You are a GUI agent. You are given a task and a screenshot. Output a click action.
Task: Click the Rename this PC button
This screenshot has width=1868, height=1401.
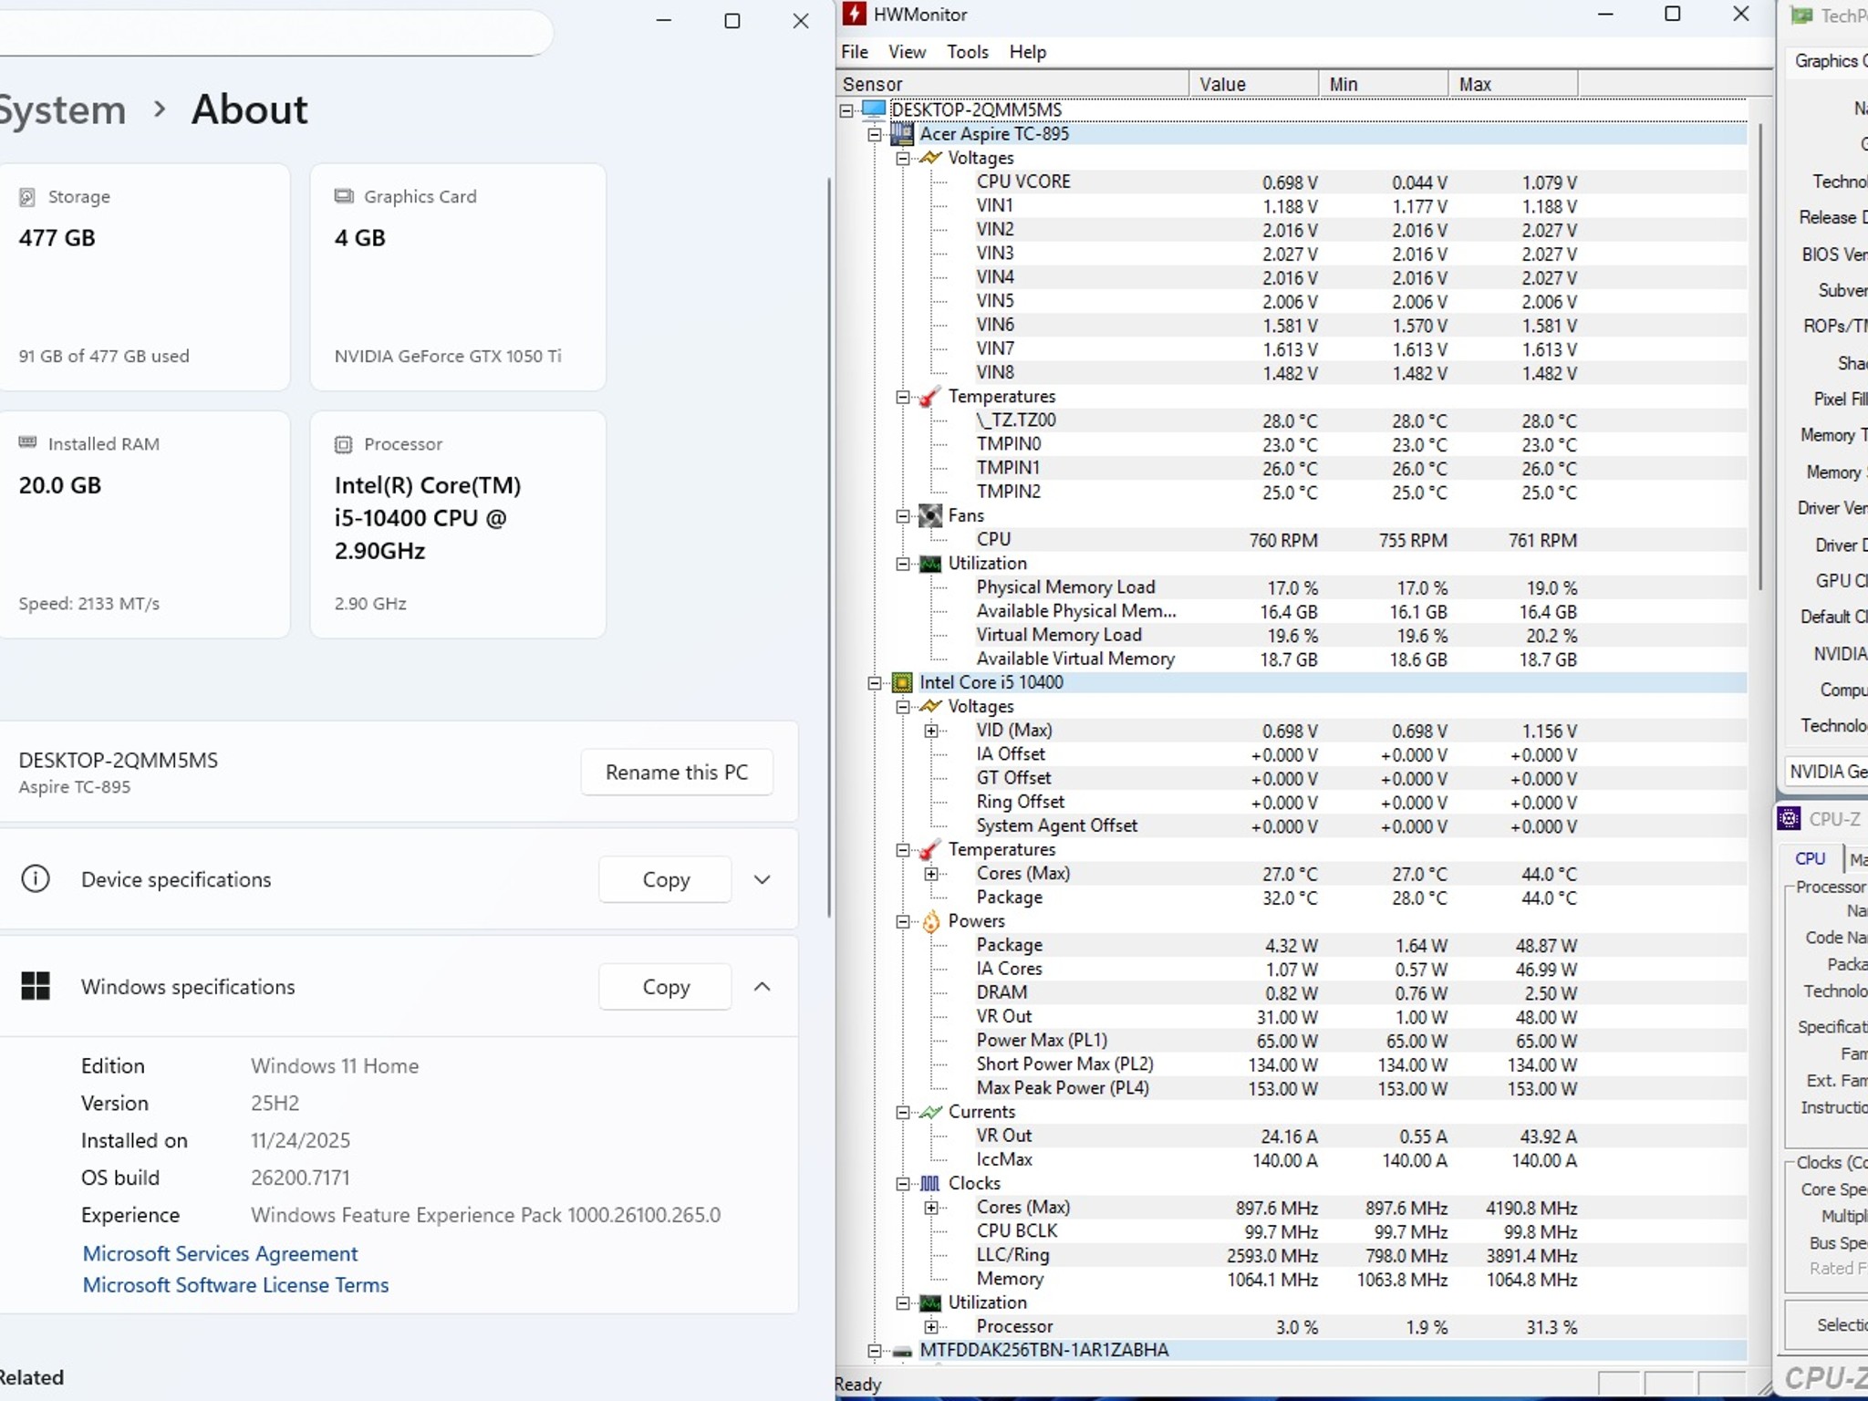tap(677, 773)
